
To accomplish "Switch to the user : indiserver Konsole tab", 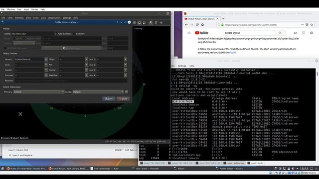I will tap(234, 163).
